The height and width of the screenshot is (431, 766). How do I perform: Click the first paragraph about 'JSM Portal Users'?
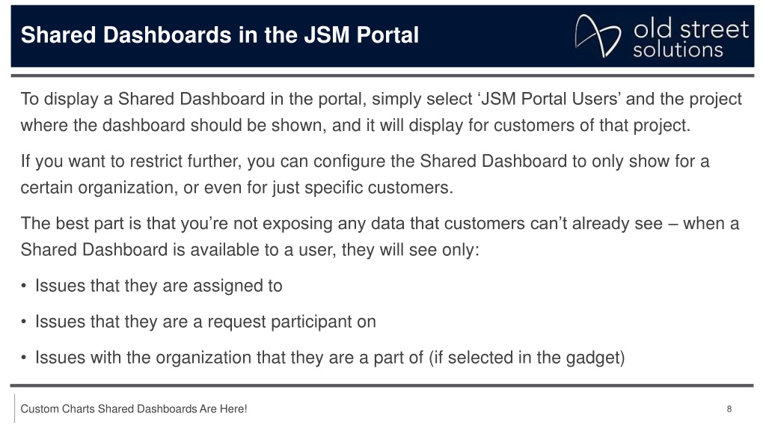(x=381, y=112)
